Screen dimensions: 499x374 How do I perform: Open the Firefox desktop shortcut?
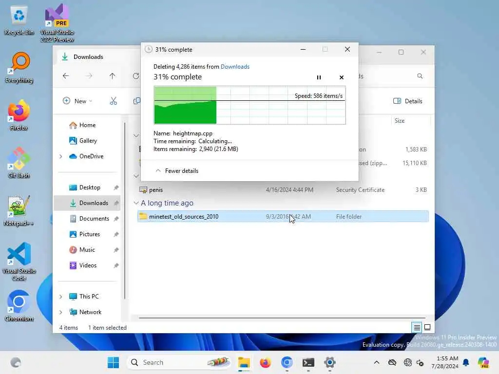click(19, 115)
